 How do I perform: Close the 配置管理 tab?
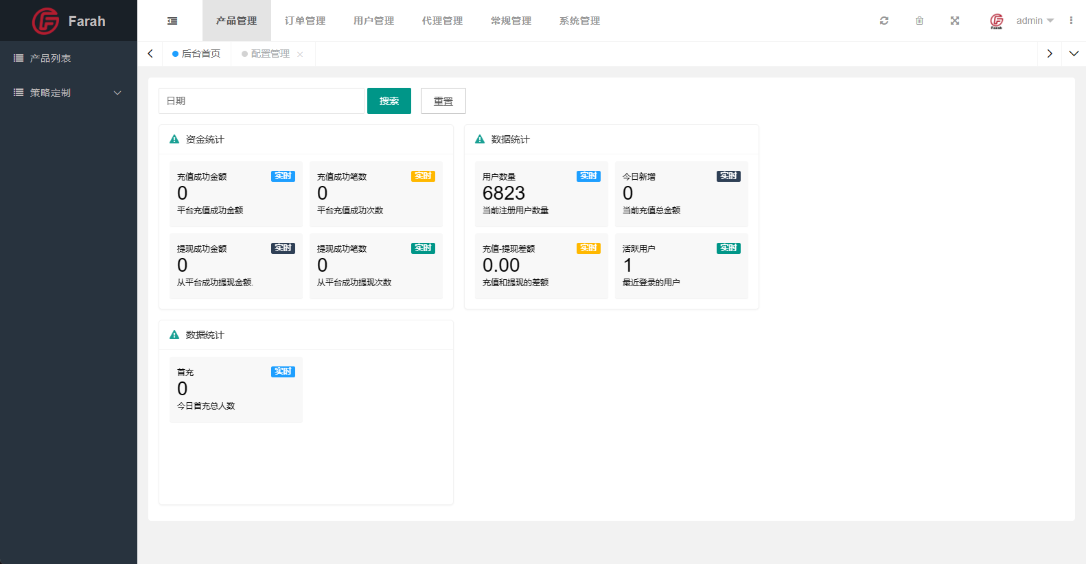[x=300, y=54]
